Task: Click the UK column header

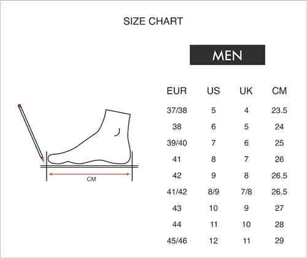Action: 246,91
